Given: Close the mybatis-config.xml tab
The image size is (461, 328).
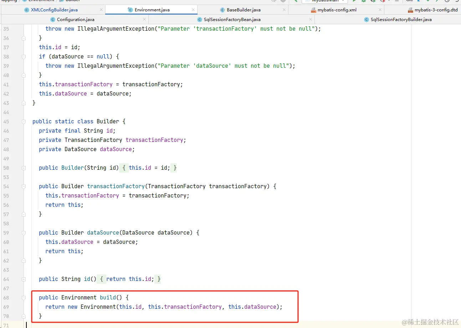Looking at the screenshot, I should tap(380, 10).
